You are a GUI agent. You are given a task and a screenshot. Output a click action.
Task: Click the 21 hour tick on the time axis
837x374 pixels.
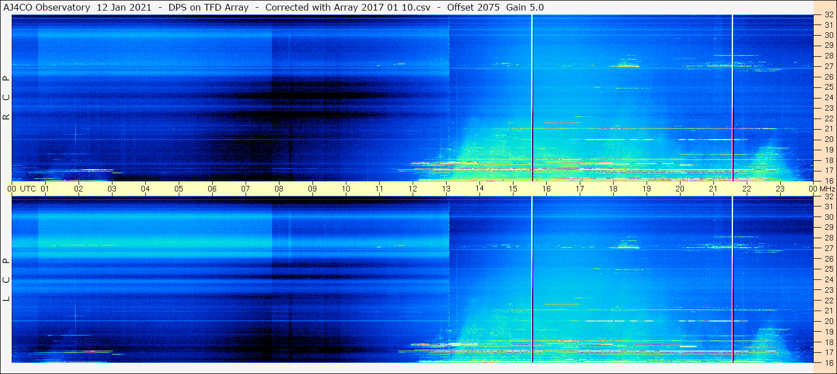point(713,189)
